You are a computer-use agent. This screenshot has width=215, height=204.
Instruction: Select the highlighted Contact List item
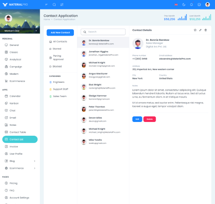point(20,139)
